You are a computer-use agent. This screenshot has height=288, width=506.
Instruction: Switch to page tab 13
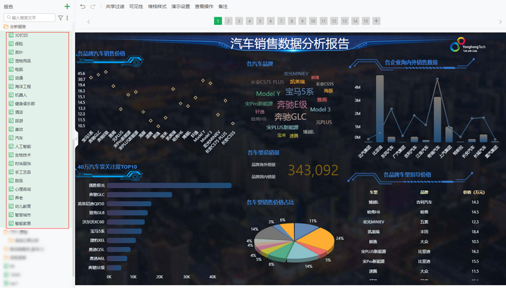(345, 21)
